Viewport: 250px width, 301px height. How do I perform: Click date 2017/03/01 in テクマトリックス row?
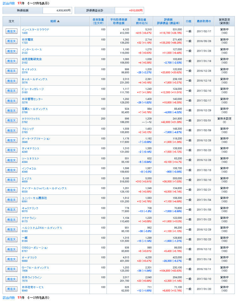pos(204,120)
